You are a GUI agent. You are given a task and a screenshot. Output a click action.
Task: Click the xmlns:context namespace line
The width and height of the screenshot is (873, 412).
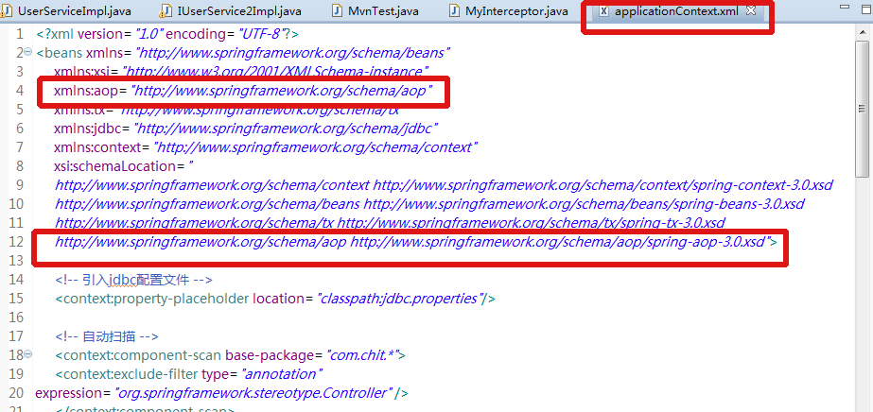(x=266, y=147)
